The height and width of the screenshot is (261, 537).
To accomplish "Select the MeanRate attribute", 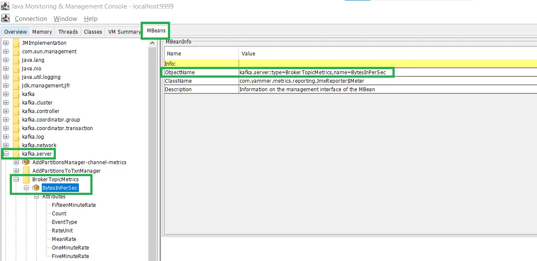I will tap(64, 239).
